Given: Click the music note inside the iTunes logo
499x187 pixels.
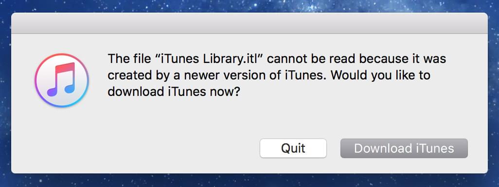Looking at the screenshot, I should 61,79.
